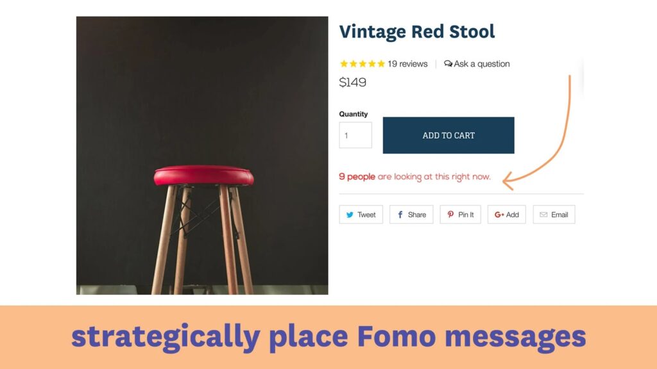
Task: Choose the Share button text
Action: pos(417,215)
